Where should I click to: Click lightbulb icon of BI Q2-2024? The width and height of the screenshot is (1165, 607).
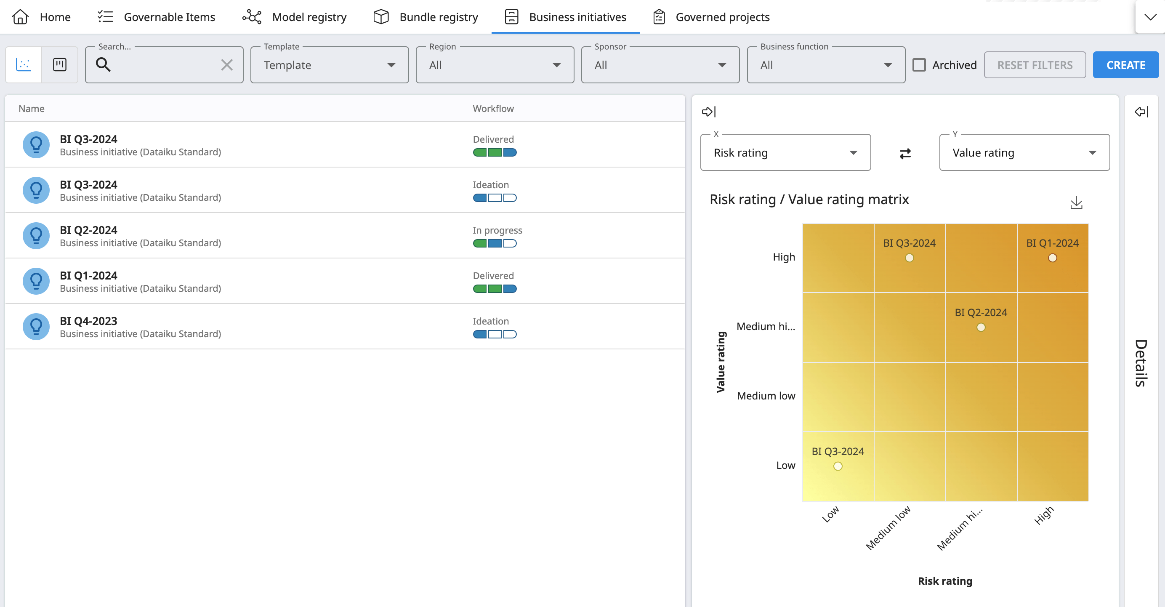coord(36,235)
